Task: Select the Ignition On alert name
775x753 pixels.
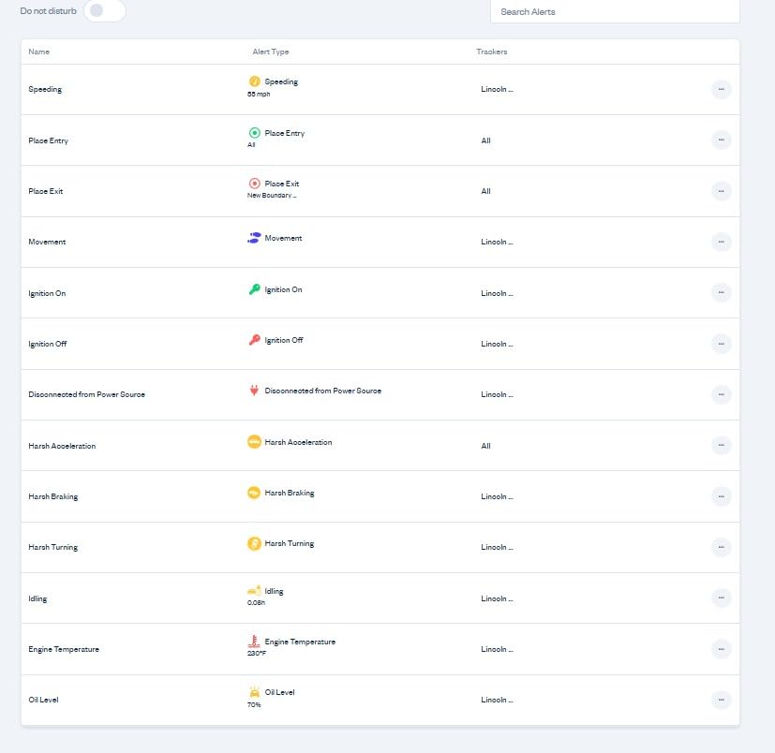Action: coord(47,293)
